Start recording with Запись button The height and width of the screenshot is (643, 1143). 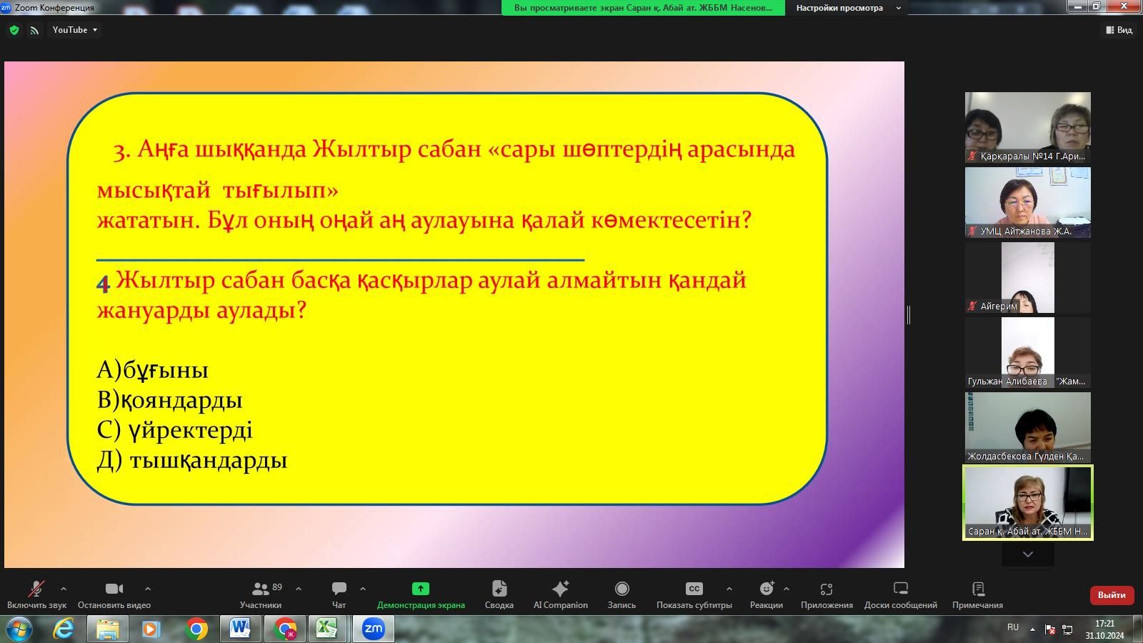click(622, 594)
